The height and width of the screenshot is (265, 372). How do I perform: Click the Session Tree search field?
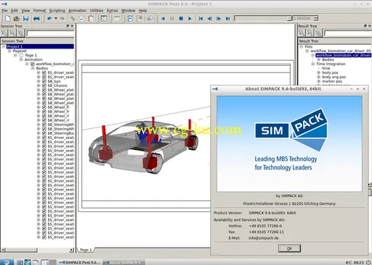(51, 33)
